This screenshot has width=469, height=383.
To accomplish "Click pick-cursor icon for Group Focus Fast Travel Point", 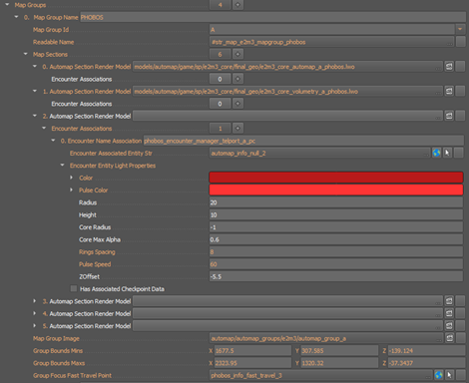I will (449, 375).
